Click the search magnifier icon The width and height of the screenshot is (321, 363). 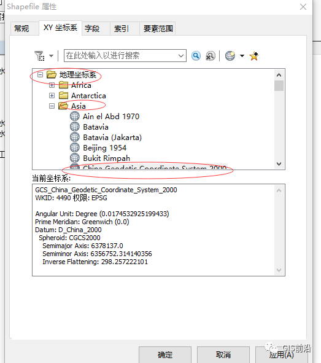click(x=196, y=56)
